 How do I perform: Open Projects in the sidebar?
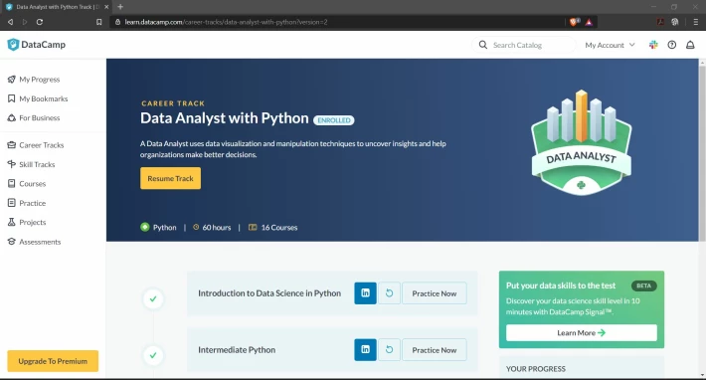[27, 223]
